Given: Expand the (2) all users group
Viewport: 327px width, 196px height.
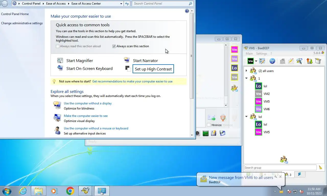Looking at the screenshot, I should (x=246, y=71).
